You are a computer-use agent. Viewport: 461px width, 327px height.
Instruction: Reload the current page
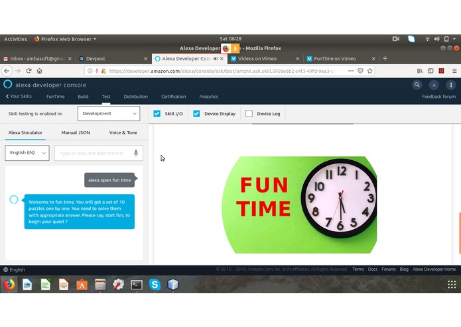pyautogui.click(x=29, y=71)
